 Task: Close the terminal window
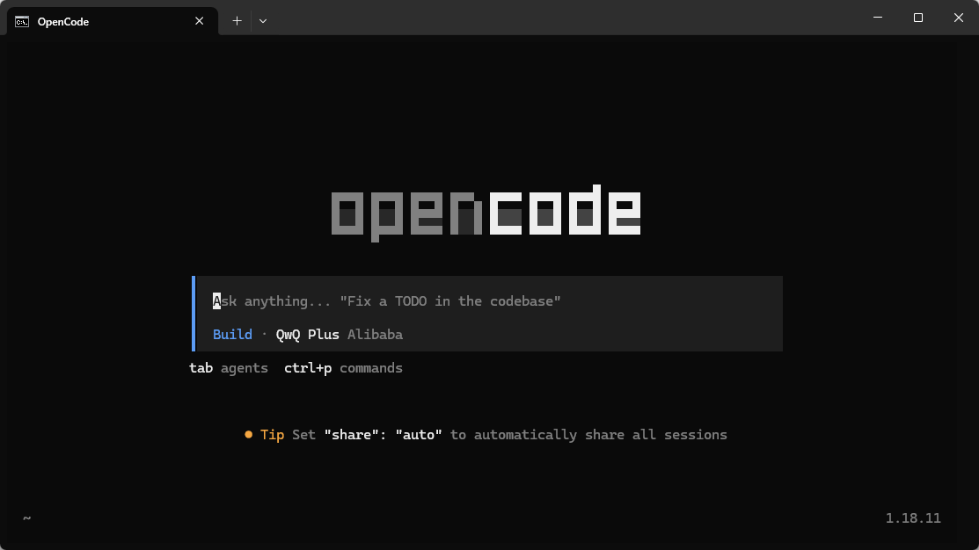[959, 18]
